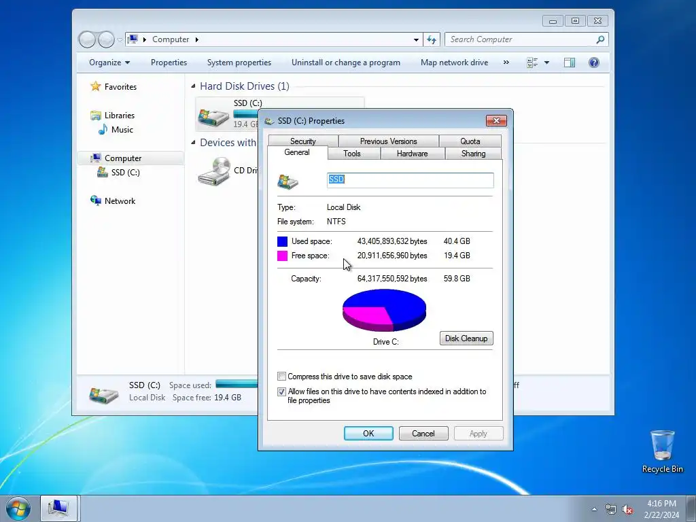696x522 pixels.
Task: Collapse the Devices with Removable Storage group
Action: (193, 143)
